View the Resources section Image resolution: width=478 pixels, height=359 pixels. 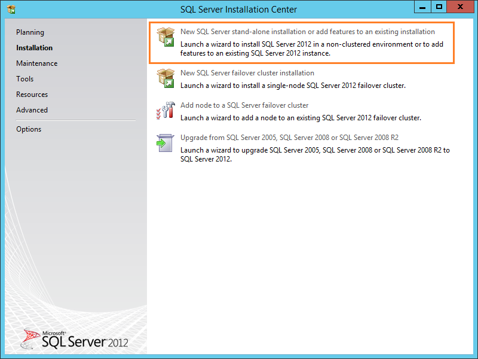32,94
